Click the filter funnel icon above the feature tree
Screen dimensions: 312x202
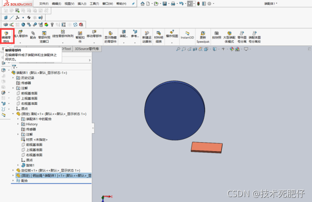click(14, 67)
